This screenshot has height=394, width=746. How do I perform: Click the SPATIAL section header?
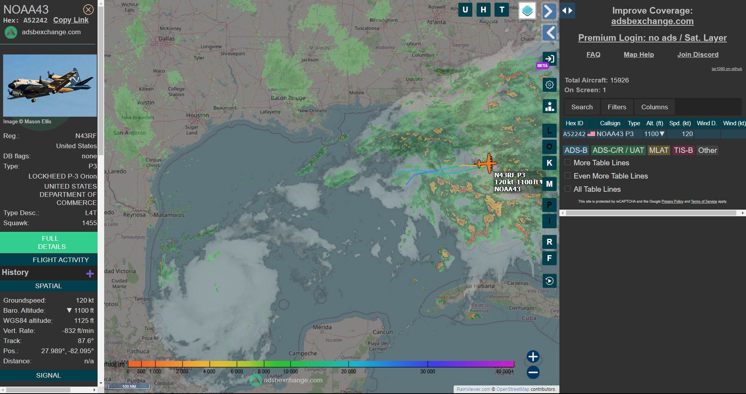tap(49, 286)
